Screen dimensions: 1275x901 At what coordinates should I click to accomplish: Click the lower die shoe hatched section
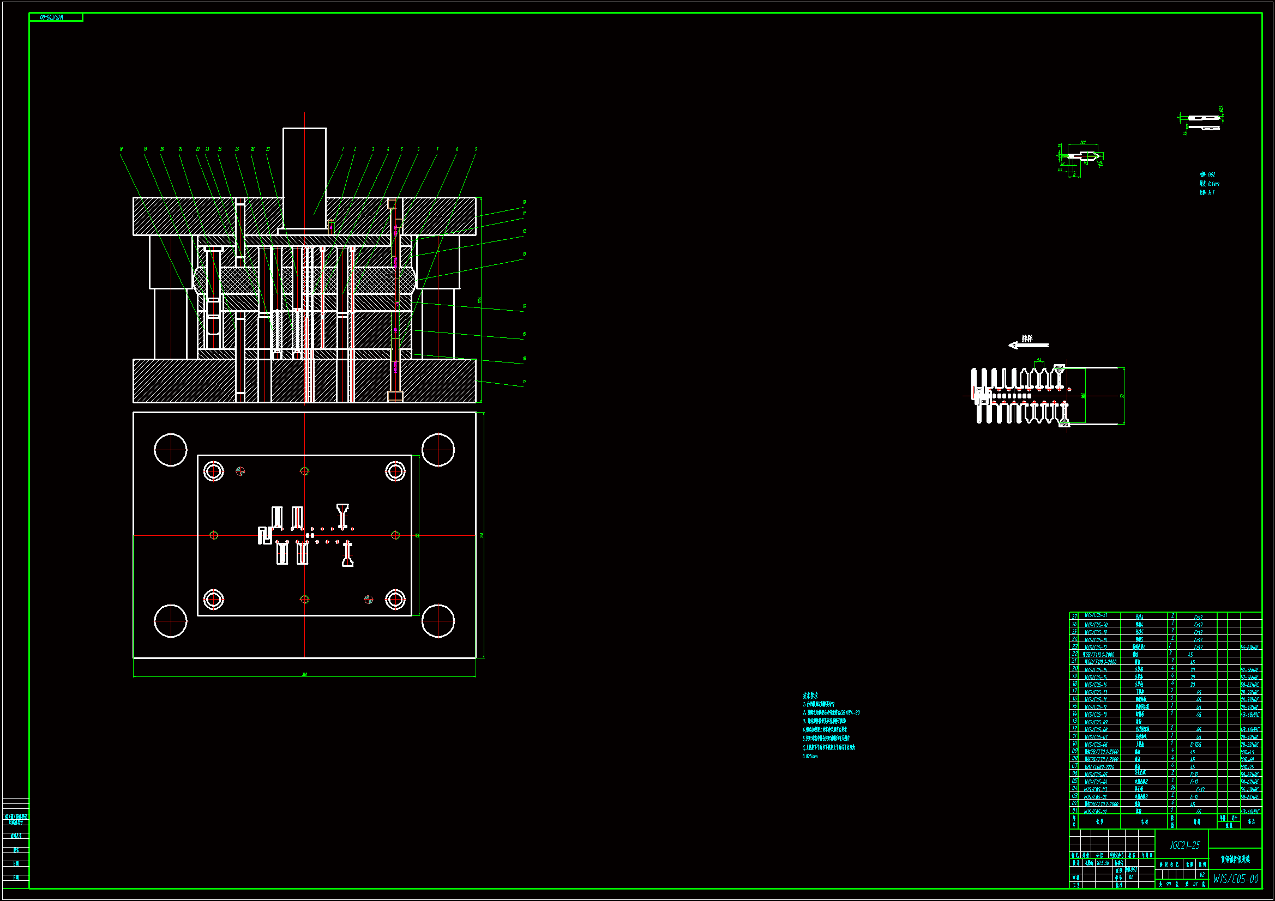183,381
